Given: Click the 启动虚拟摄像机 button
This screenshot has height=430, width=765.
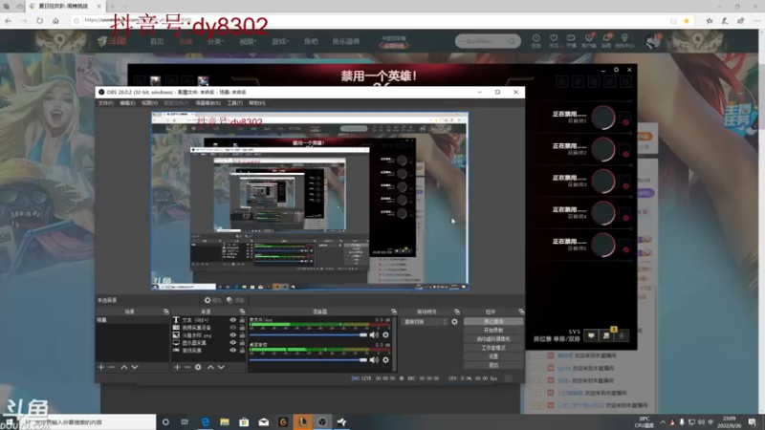Looking at the screenshot, I should click(493, 339).
